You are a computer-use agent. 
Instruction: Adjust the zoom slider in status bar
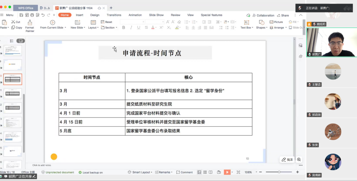(x=279, y=172)
